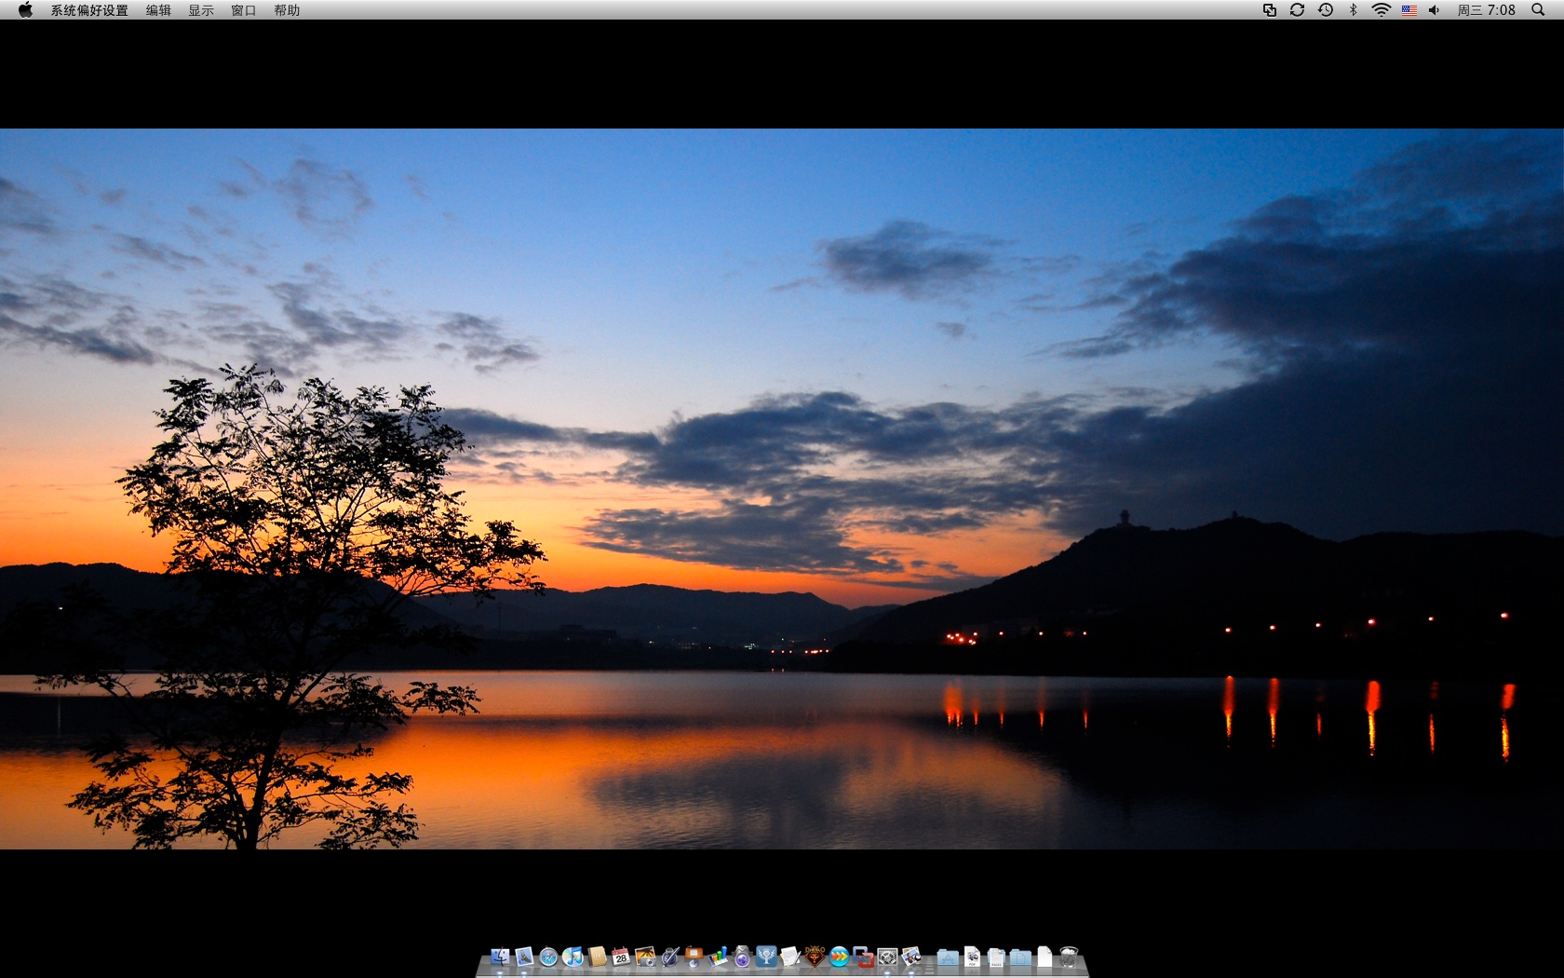1564x978 pixels.
Task: Open the 窗口 menu
Action: click(x=244, y=10)
